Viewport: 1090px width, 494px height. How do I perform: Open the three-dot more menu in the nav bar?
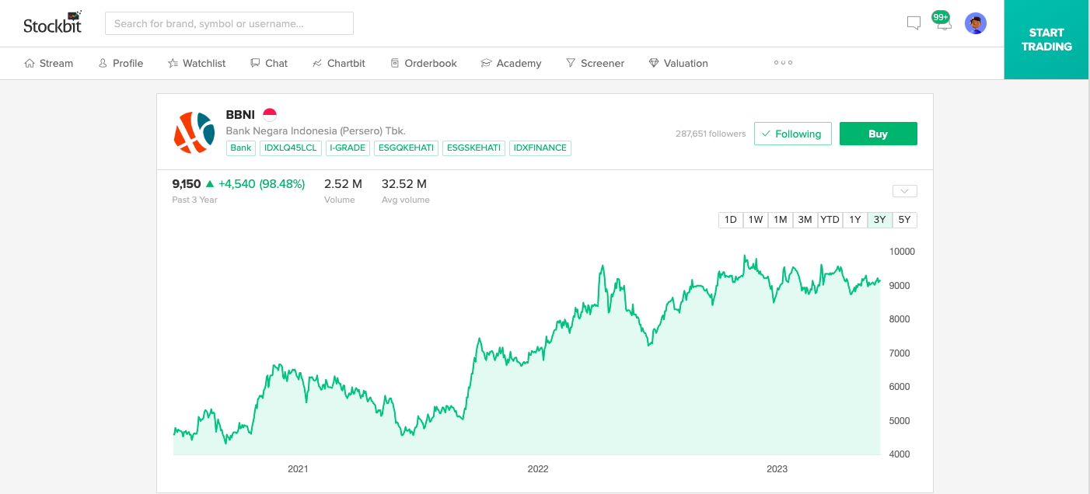pos(783,63)
